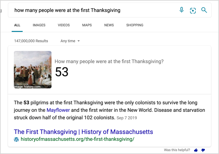
Task: Click the historyofmassachusetts.org green URL
Action: [77, 139]
